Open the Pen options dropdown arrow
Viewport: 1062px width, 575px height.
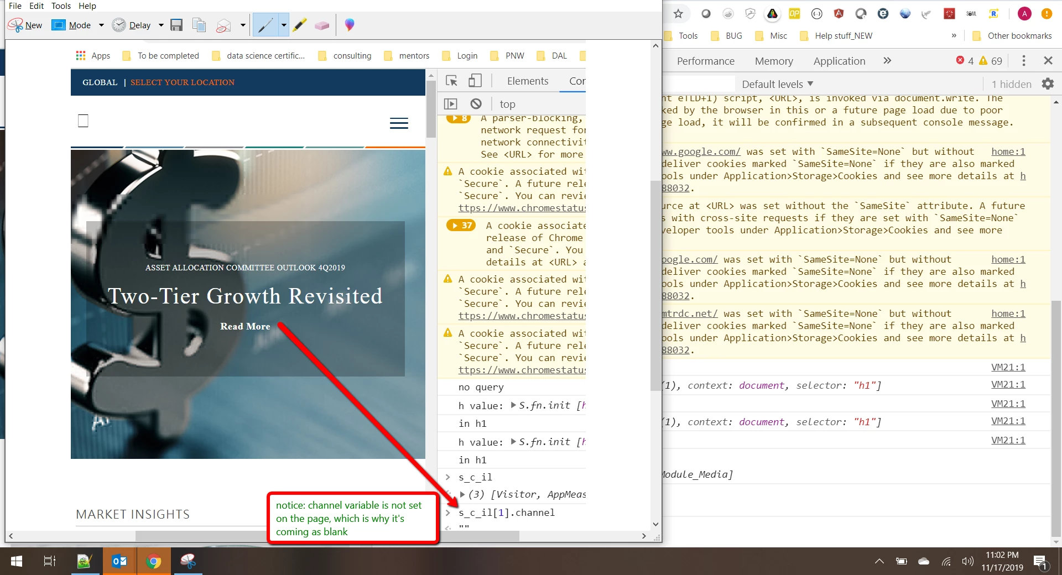tap(284, 25)
